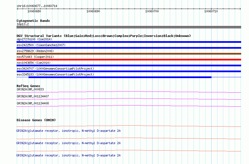Open variant esv3345183 label
Viewport: 249px width, 164px height.
pyautogui.click(x=55, y=74)
